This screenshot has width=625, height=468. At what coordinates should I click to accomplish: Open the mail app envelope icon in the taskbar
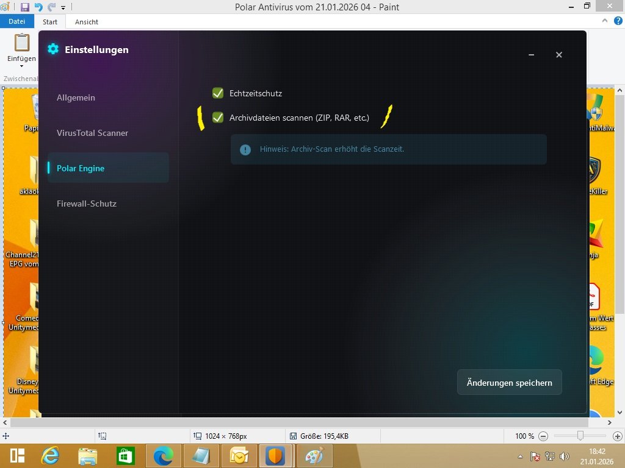point(239,456)
